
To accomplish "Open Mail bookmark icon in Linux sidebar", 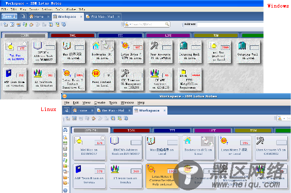I will point(65,137).
